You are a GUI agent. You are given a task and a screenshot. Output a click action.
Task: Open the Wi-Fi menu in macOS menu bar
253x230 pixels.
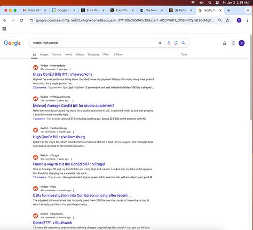(193, 3)
